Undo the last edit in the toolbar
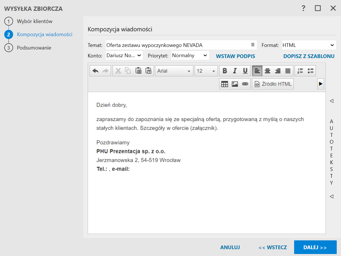Image resolution: width=341 pixels, height=256 pixels. 95,71
